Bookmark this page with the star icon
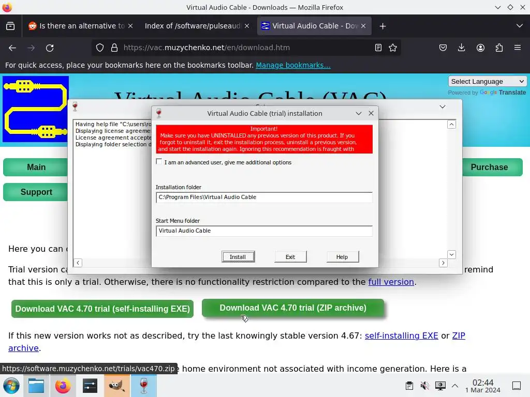530x397 pixels. point(393,48)
